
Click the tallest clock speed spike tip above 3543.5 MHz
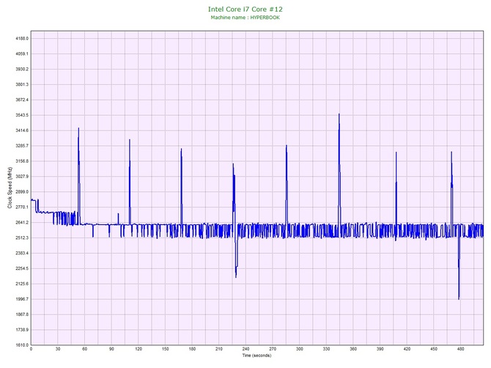tap(339, 114)
